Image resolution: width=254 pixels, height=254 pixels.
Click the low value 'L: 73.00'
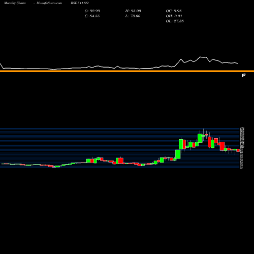(133, 16)
